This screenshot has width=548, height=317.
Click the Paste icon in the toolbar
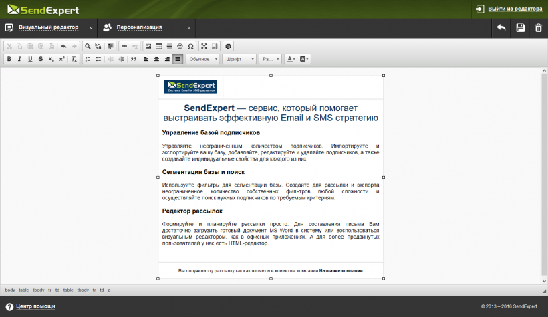tap(30, 46)
